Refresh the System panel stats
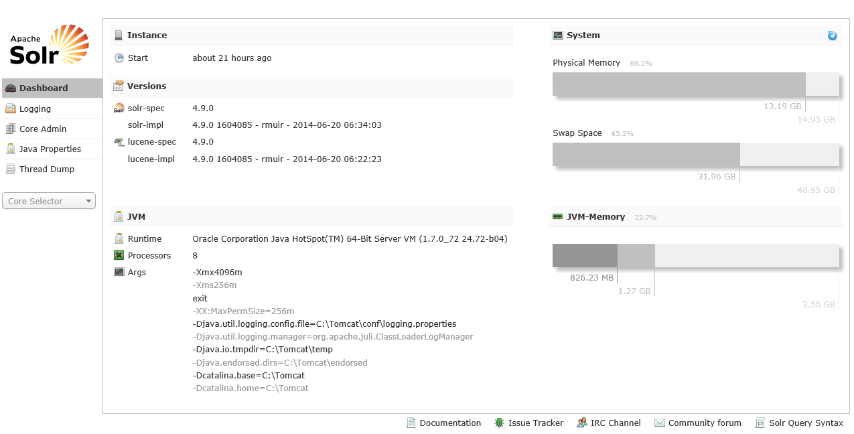The image size is (854, 434). 832,35
